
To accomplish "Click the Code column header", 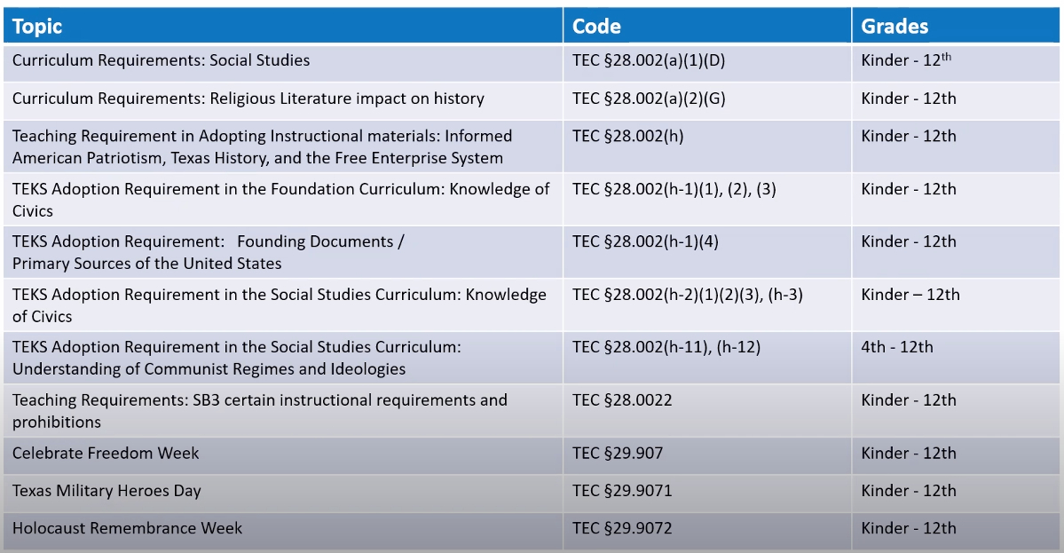I will 596,26.
